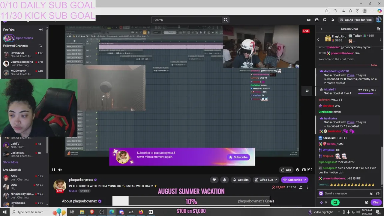This screenshot has height=216, width=384.
Task: Follow plaqueboymax with heart button
Action: pos(214,180)
